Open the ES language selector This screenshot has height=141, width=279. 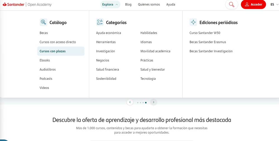273,4
